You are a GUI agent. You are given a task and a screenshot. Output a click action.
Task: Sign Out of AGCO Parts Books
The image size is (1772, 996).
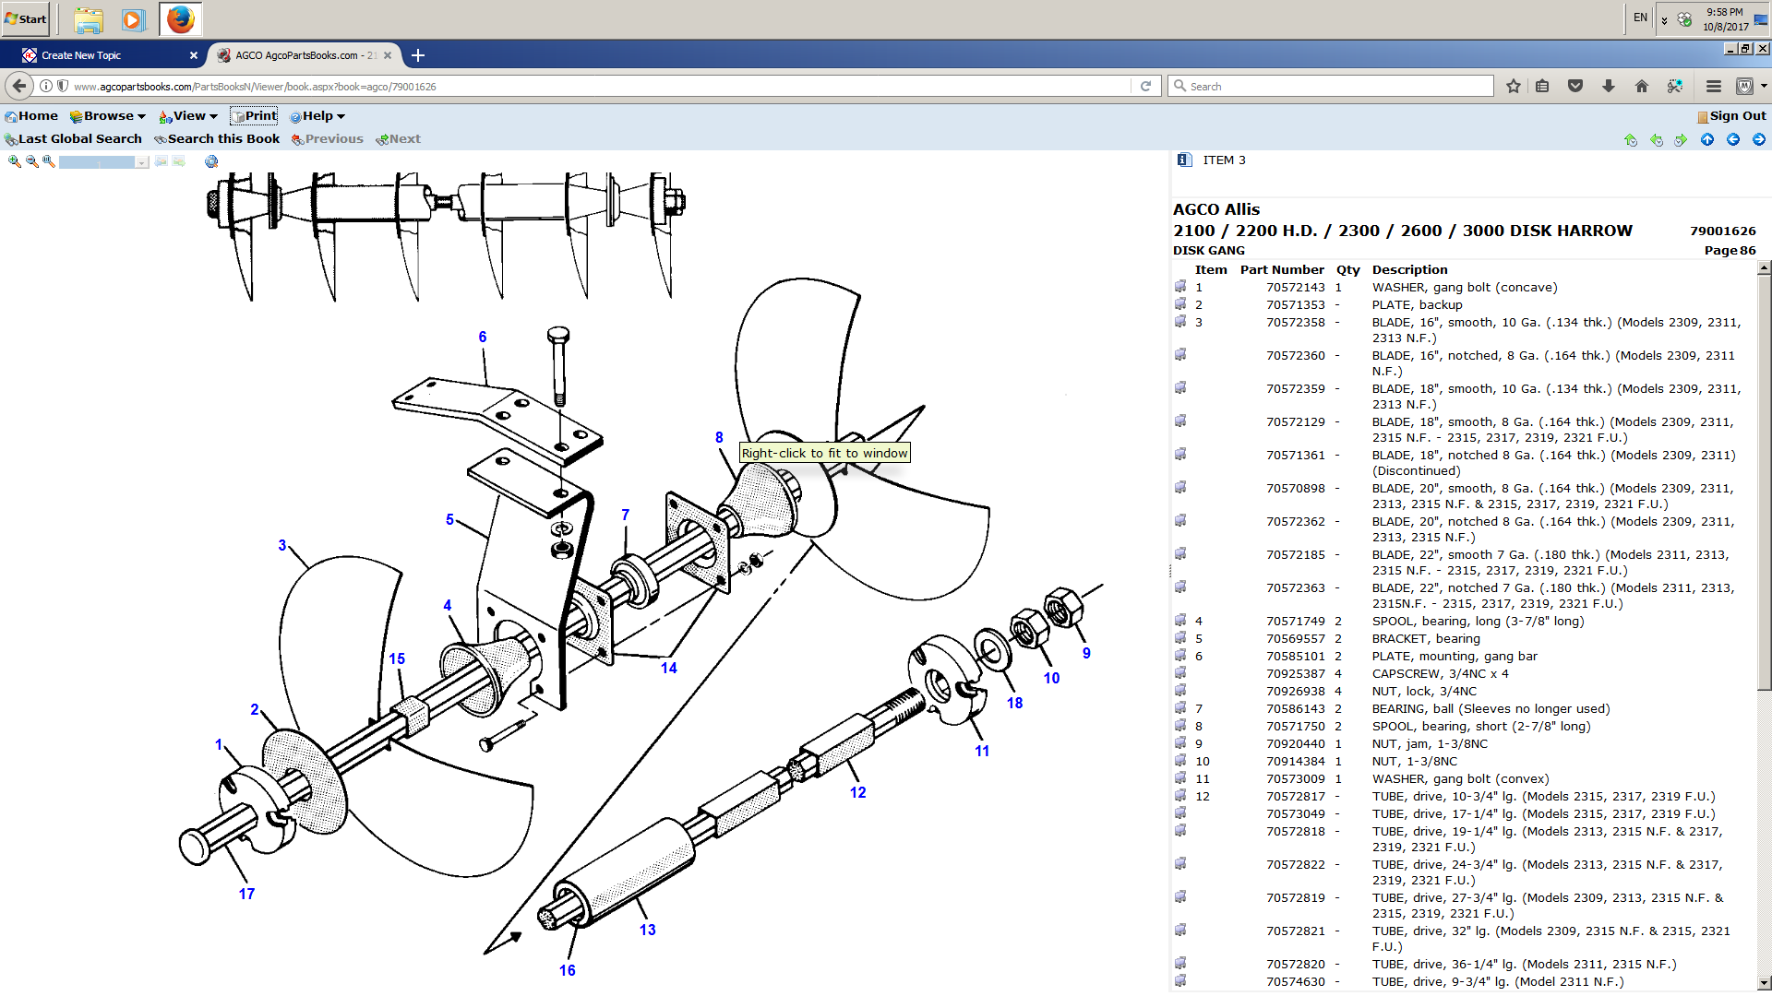(1731, 116)
